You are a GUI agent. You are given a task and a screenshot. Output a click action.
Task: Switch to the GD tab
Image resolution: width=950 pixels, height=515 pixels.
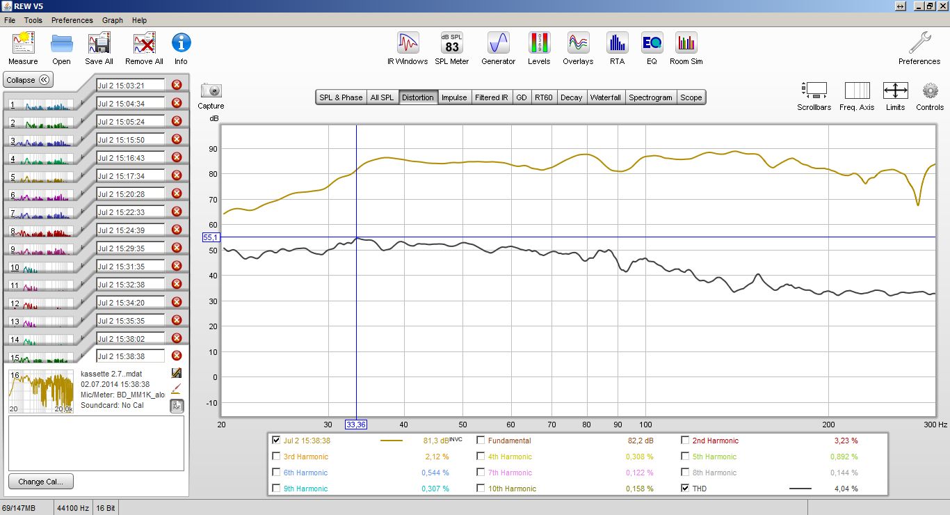coord(522,97)
